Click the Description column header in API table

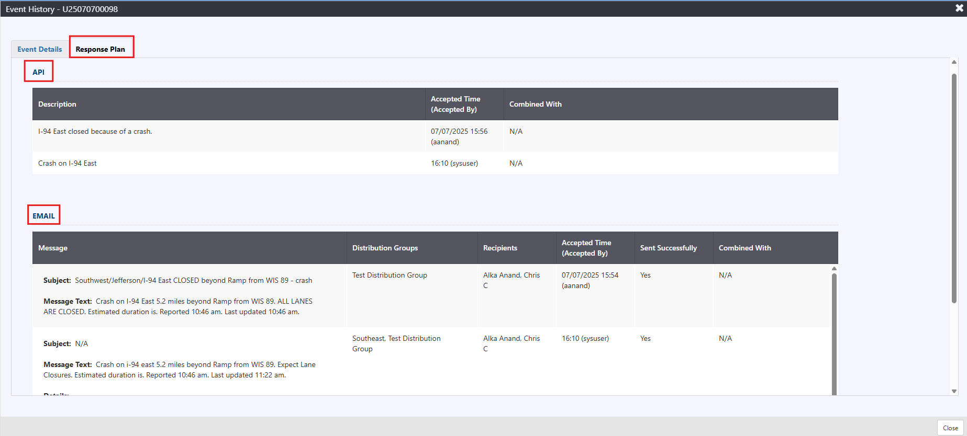57,104
